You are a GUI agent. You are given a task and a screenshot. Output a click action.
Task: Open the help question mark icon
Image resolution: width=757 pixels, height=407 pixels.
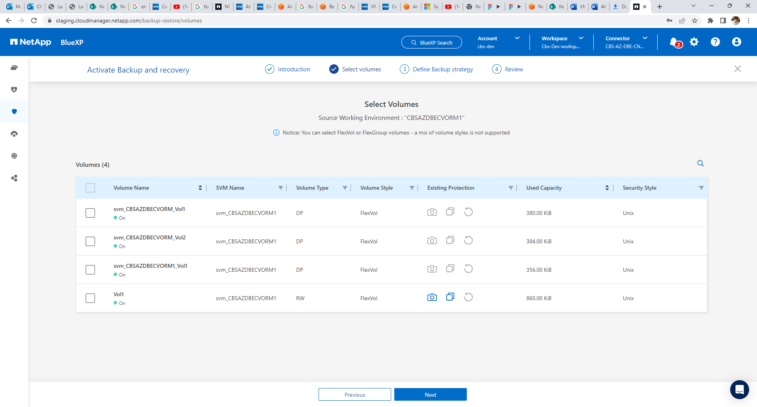[x=715, y=42]
